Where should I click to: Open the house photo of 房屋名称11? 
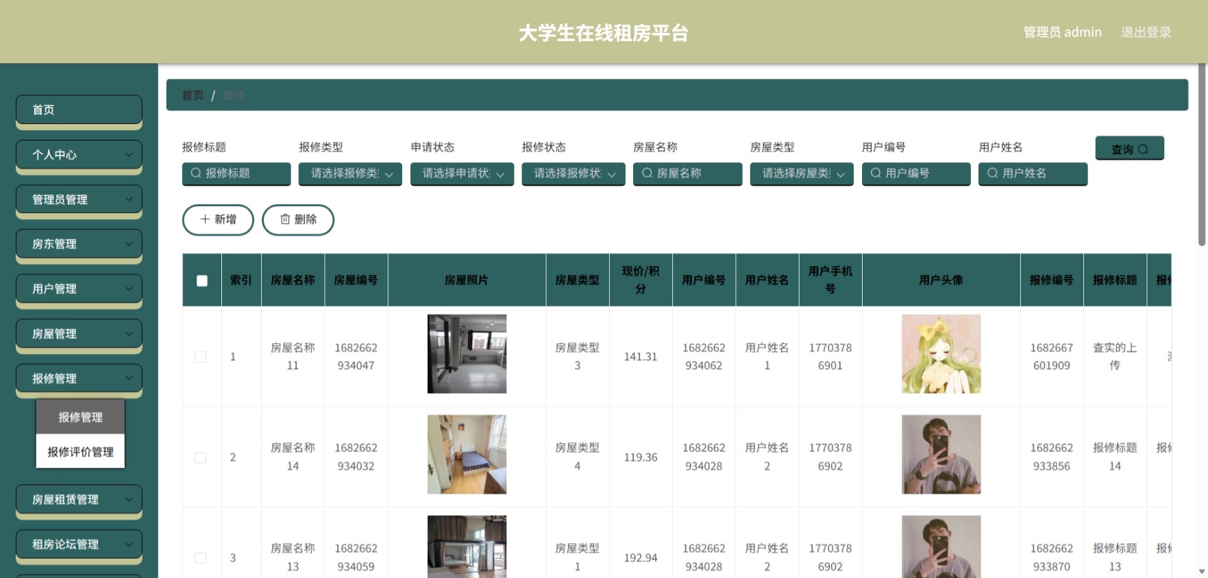coord(467,354)
